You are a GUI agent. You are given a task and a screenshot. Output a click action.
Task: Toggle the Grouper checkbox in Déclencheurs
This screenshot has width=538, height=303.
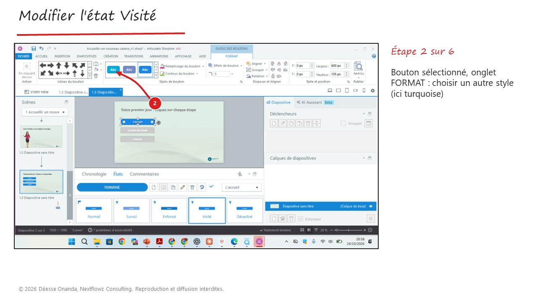click(x=343, y=123)
